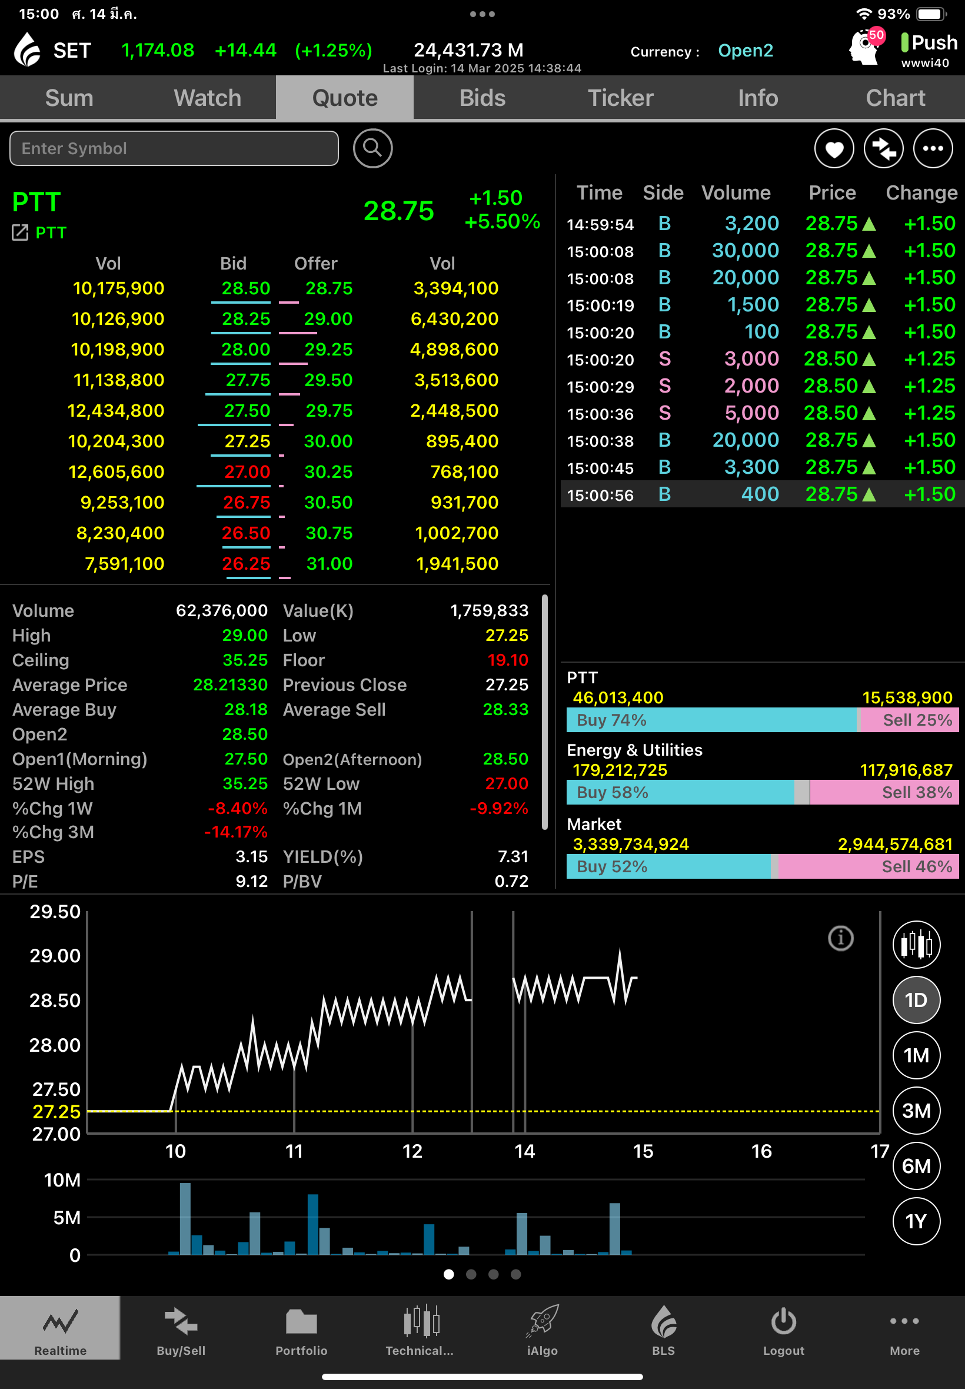Tap Market Buy 52% bar
The image size is (965, 1389).
[x=668, y=866]
